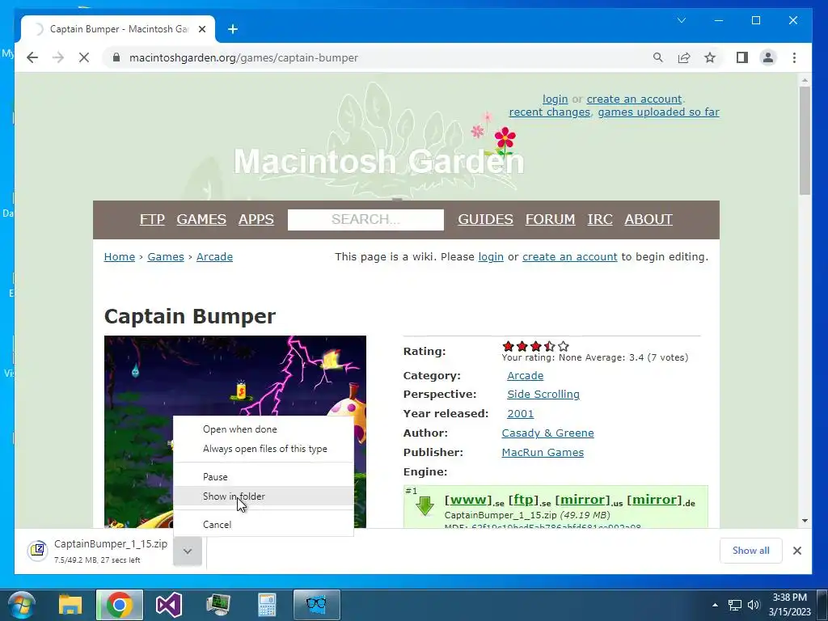Click the address bar URL
Viewport: 828px width, 621px height.
[243, 57]
